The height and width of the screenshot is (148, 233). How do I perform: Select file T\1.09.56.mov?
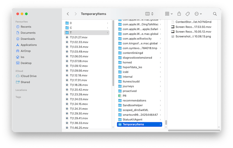pyautogui.click(x=87, y=71)
